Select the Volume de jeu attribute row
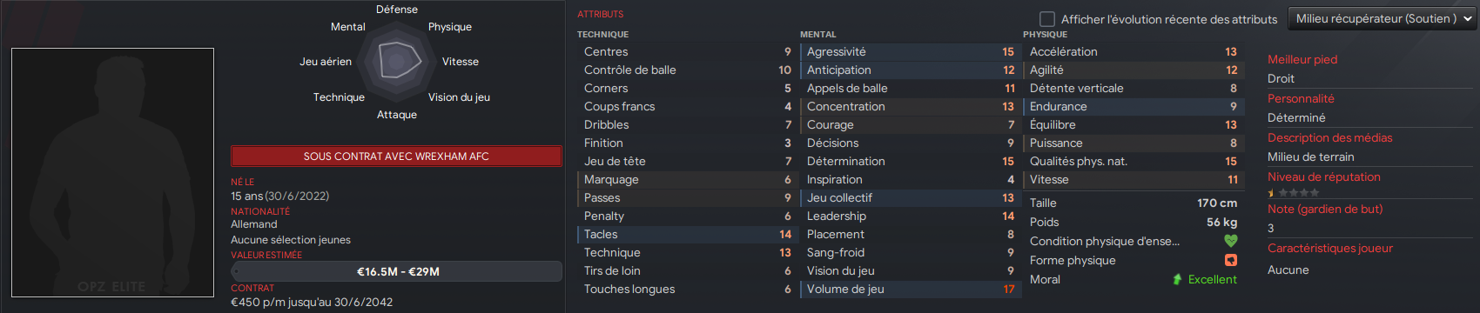Screen dimensions: 1480x313 (x=910, y=289)
